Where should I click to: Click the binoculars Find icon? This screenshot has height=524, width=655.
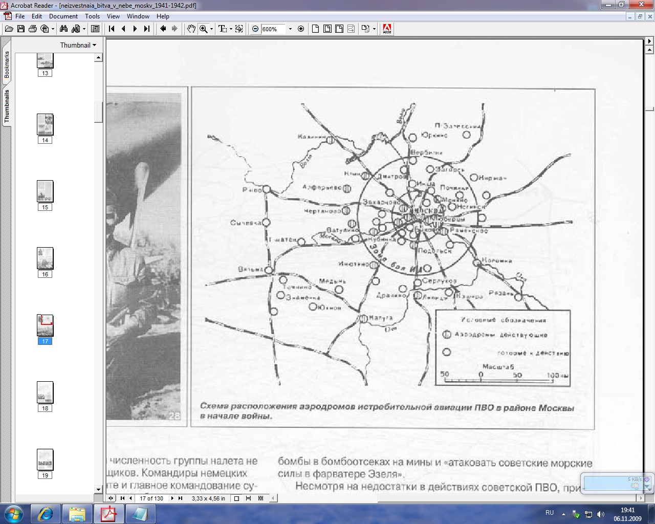63,29
